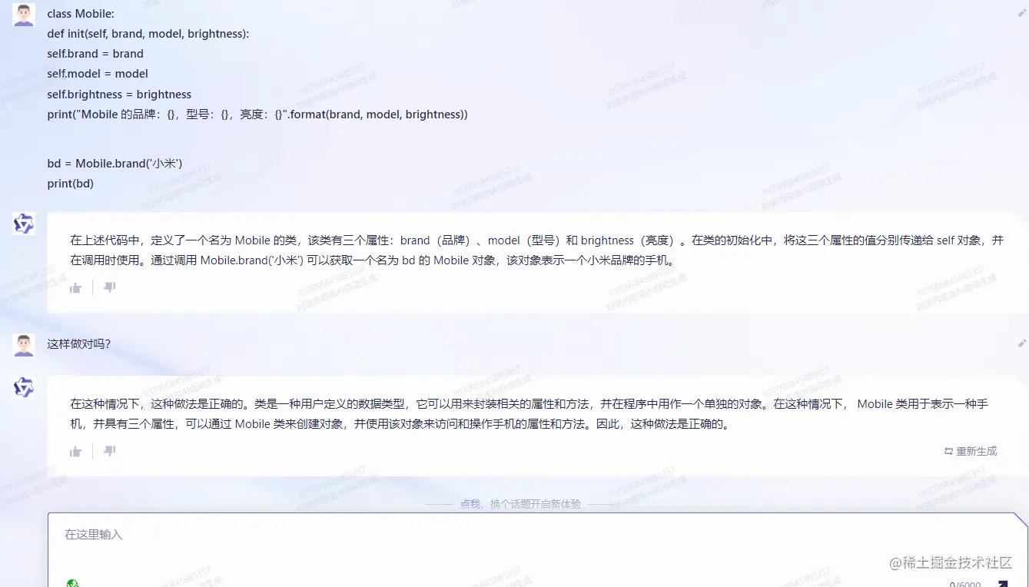Click the send arrow icon in input box
The width and height of the screenshot is (1029, 587).
tap(1003, 583)
